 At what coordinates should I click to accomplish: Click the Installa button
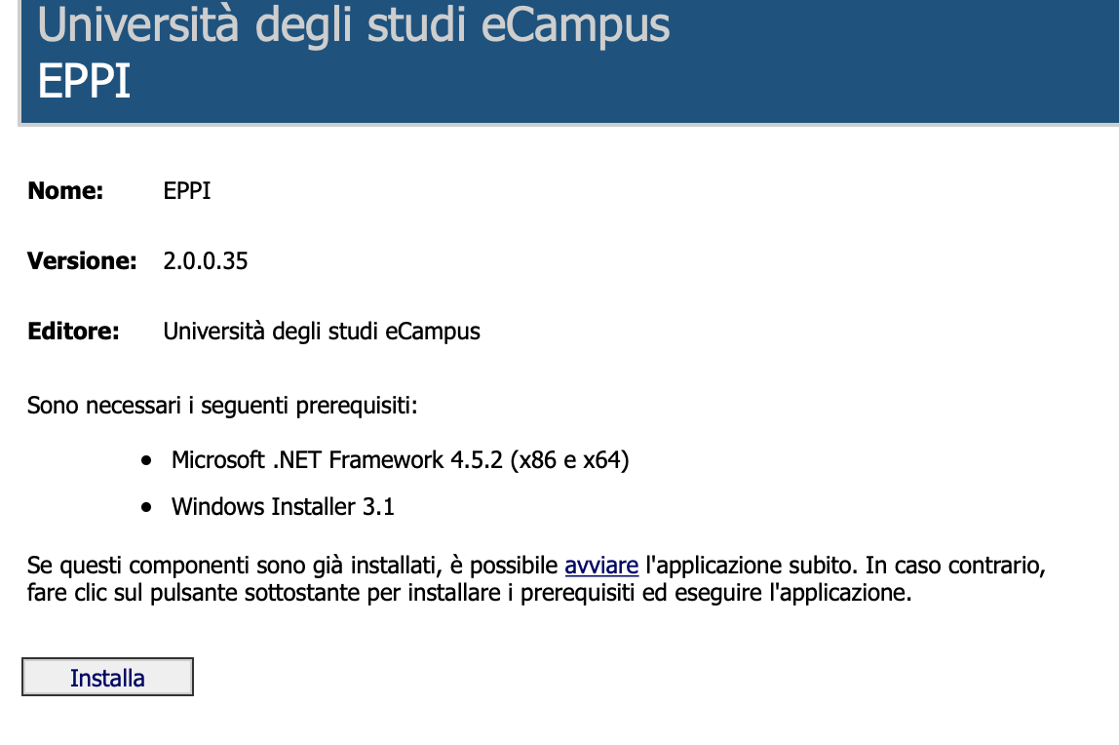click(x=107, y=678)
